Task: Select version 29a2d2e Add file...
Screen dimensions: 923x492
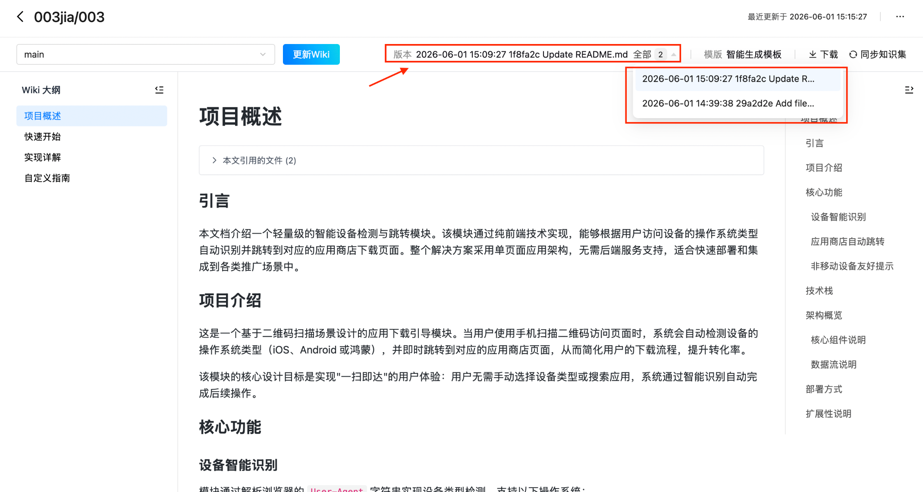Action: click(738, 104)
